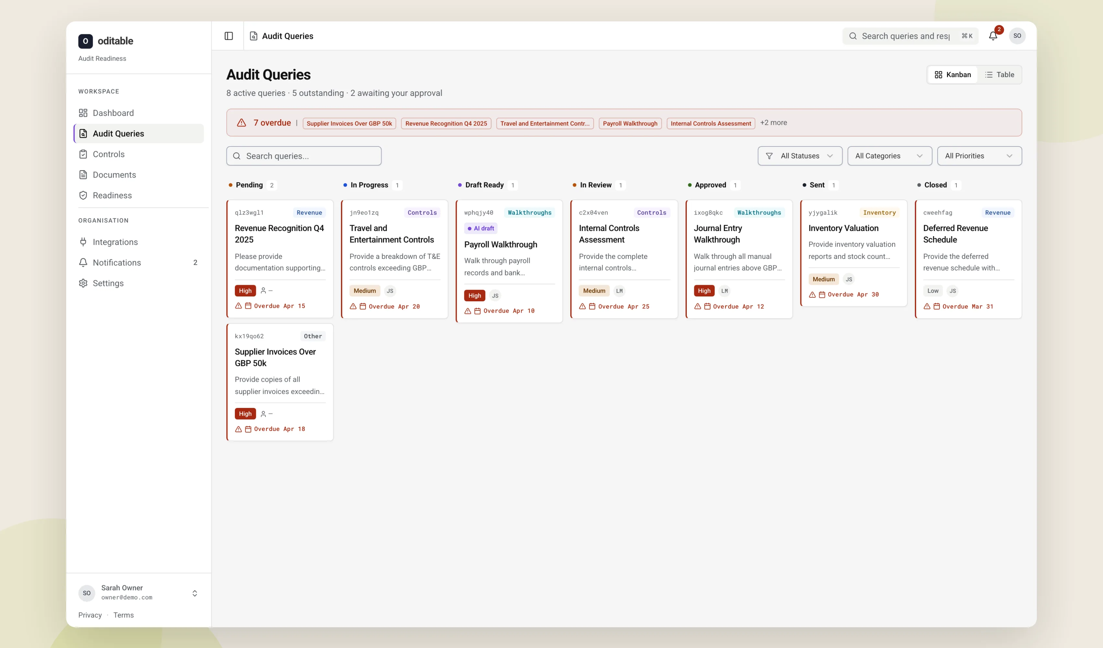Viewport: 1103px width, 648px height.
Task: Open Integrations in the sidebar
Action: click(x=139, y=242)
